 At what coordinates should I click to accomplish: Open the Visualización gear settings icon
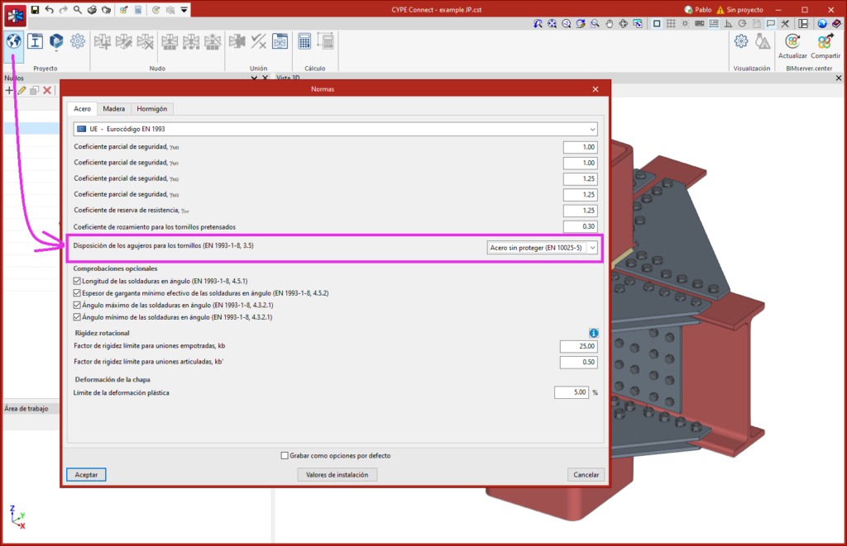(741, 41)
